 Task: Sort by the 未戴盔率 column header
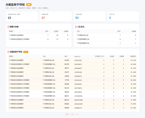(x=133, y=56)
